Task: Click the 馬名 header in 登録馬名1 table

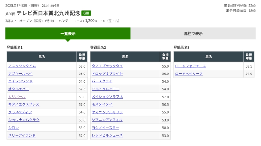Action: pos(42,57)
